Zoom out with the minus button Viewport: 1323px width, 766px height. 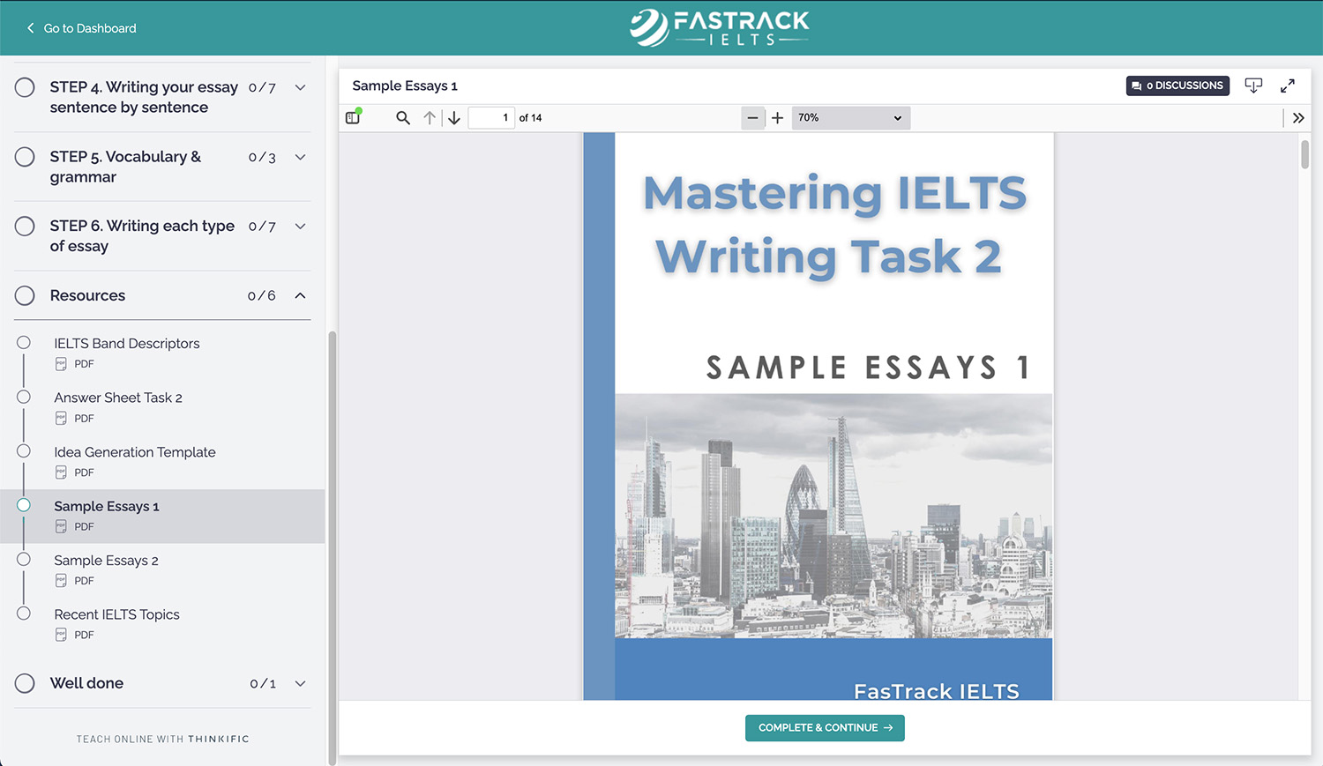click(x=752, y=117)
